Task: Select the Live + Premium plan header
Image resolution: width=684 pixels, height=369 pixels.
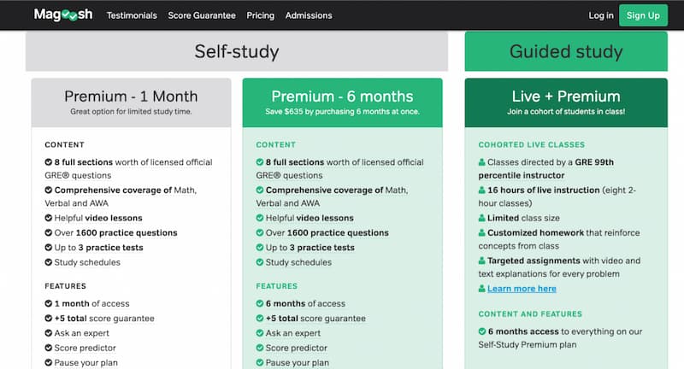Action: (566, 102)
